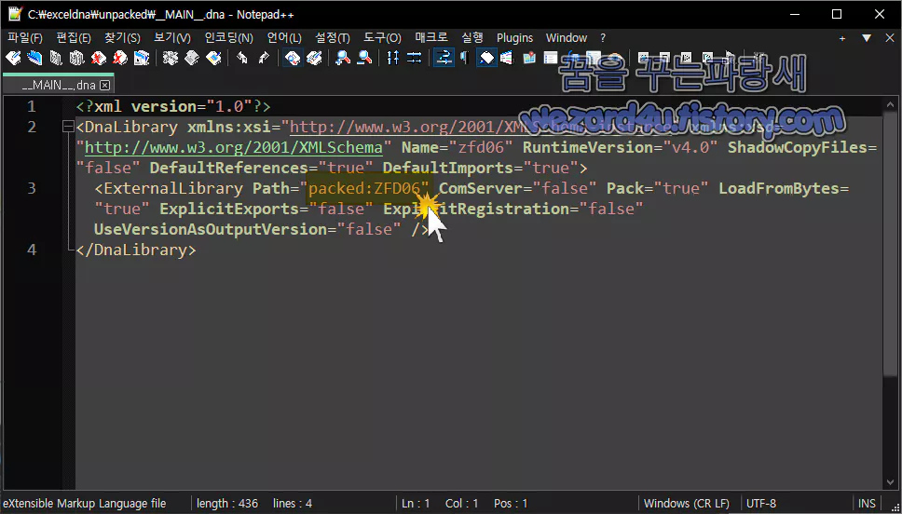902x514 pixels.
Task: Click the Stop Recording macro icon
Action: pyautogui.click(x=665, y=58)
